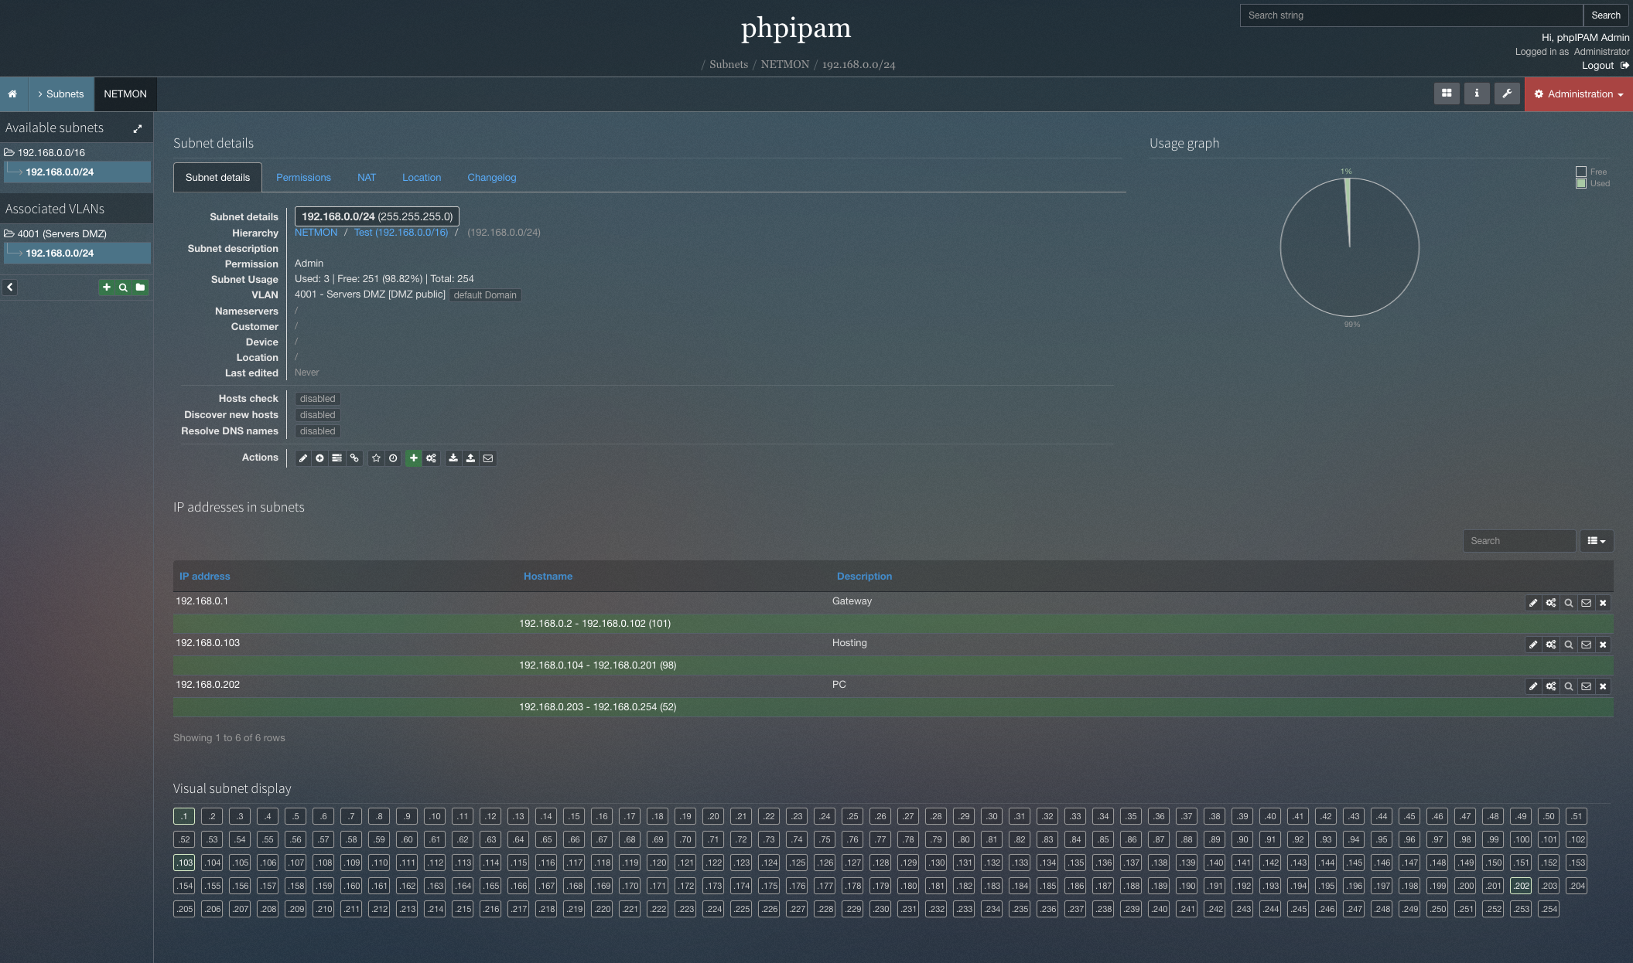This screenshot has width=1633, height=963.
Task: Open NETMON link in Hierarchy row
Action: click(x=316, y=233)
